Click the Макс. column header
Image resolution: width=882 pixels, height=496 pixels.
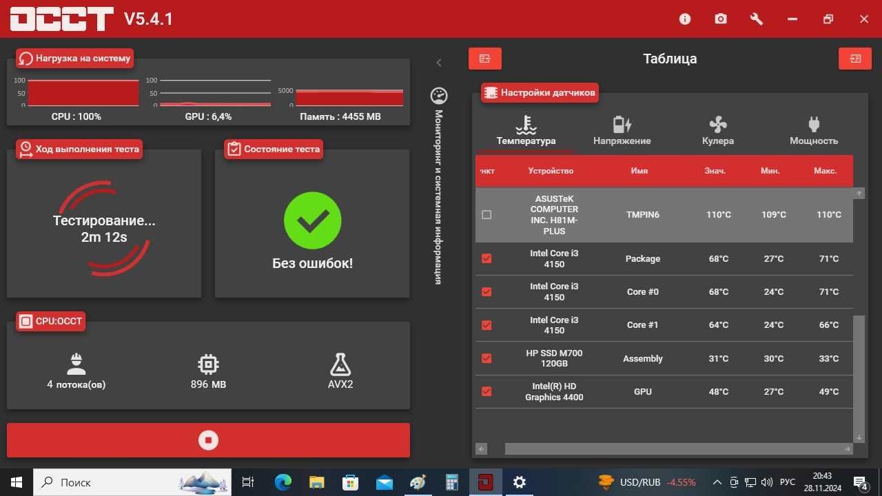(825, 171)
